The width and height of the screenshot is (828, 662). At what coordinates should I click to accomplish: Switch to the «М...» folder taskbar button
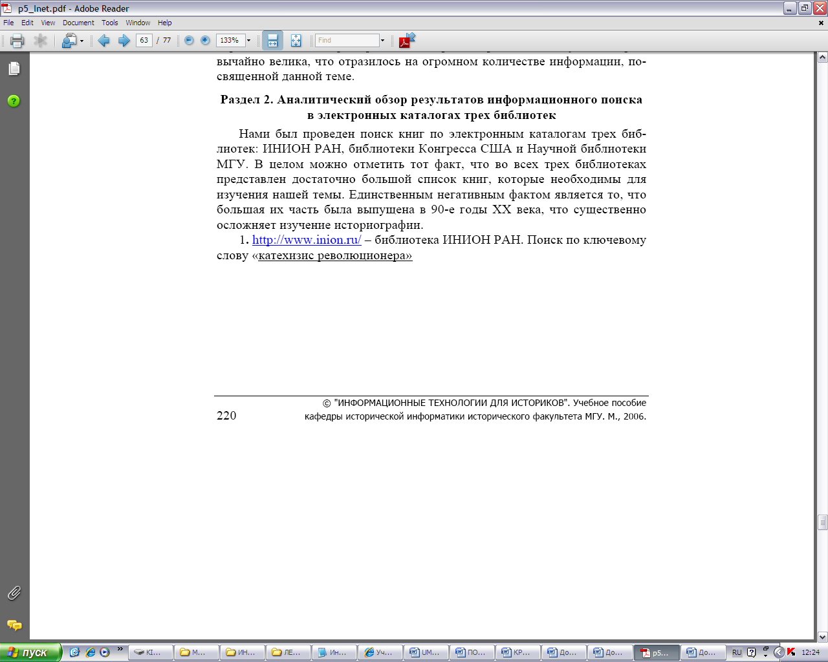(x=197, y=652)
